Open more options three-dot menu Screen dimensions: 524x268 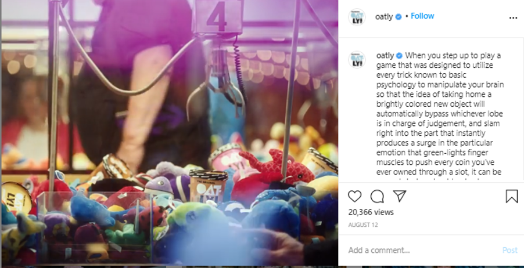[513, 18]
